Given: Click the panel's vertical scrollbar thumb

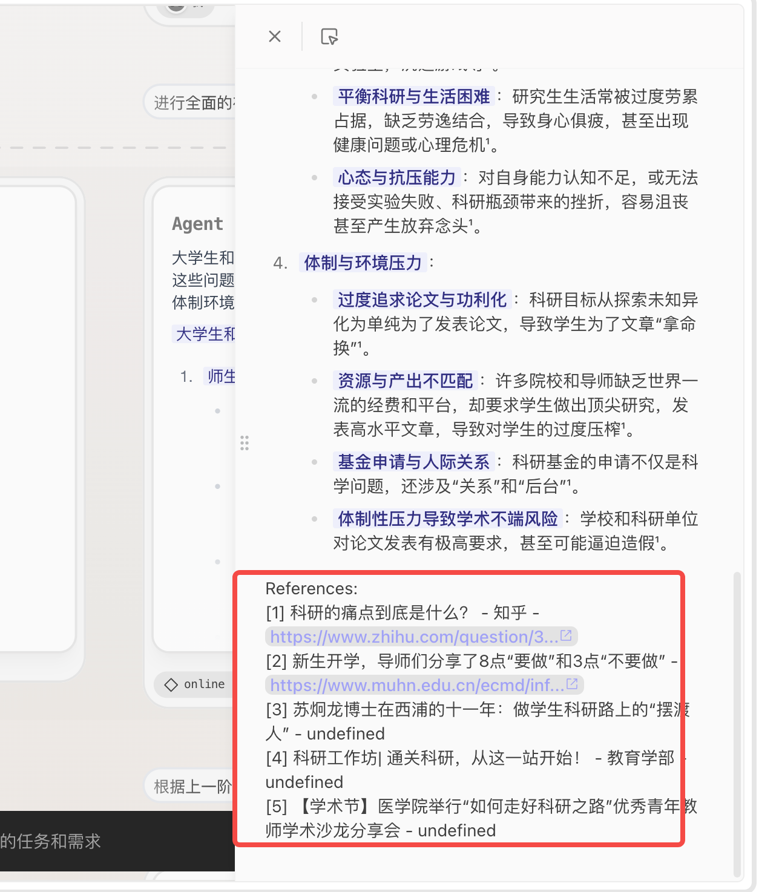Looking at the screenshot, I should [737, 723].
